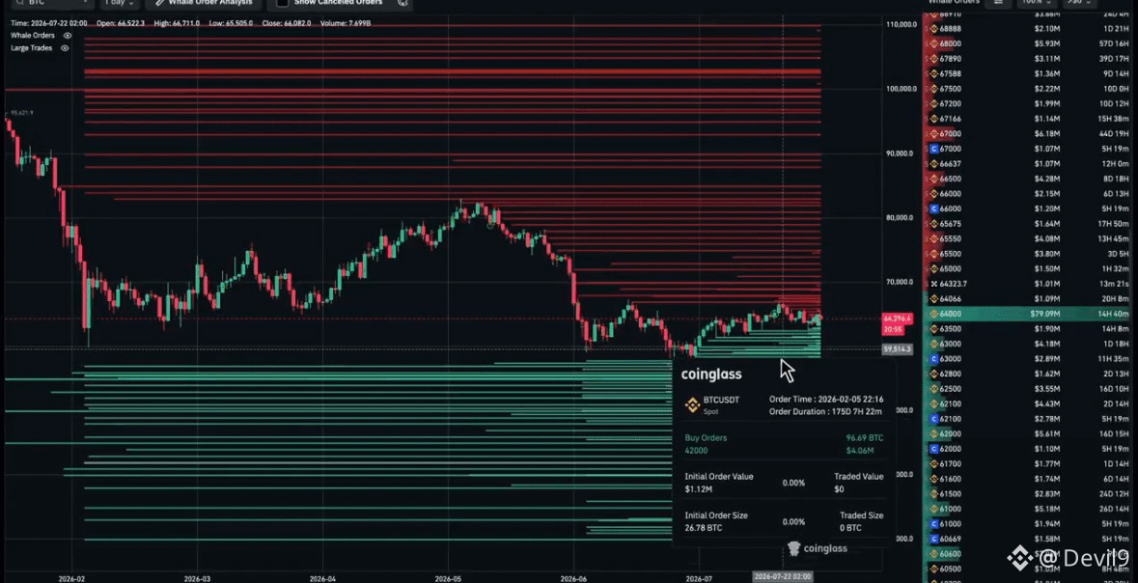Select the $6.18M value on the 67000 row
Image resolution: width=1138 pixels, height=583 pixels.
click(x=1048, y=133)
